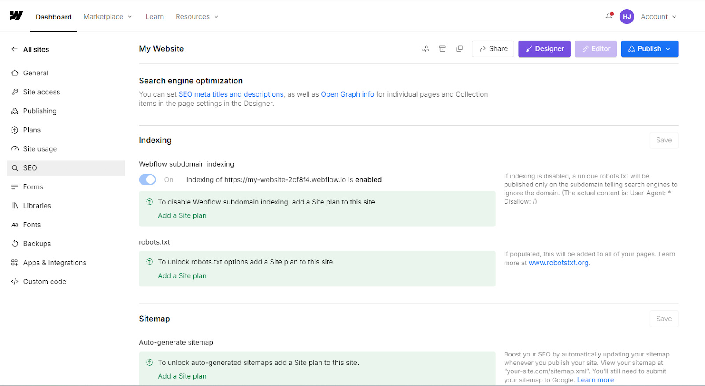Click Search engine optimization heading
705x386 pixels.
pyautogui.click(x=191, y=81)
